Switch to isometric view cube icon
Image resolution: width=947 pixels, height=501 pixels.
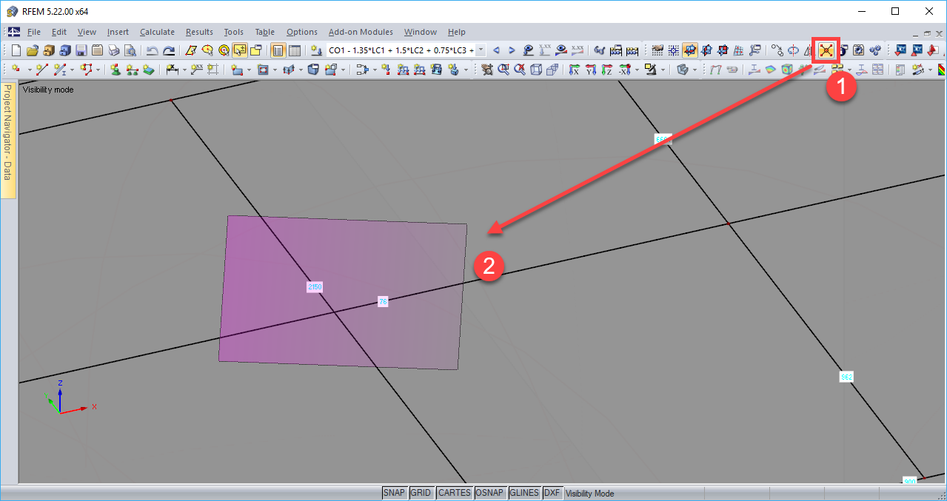pos(536,70)
